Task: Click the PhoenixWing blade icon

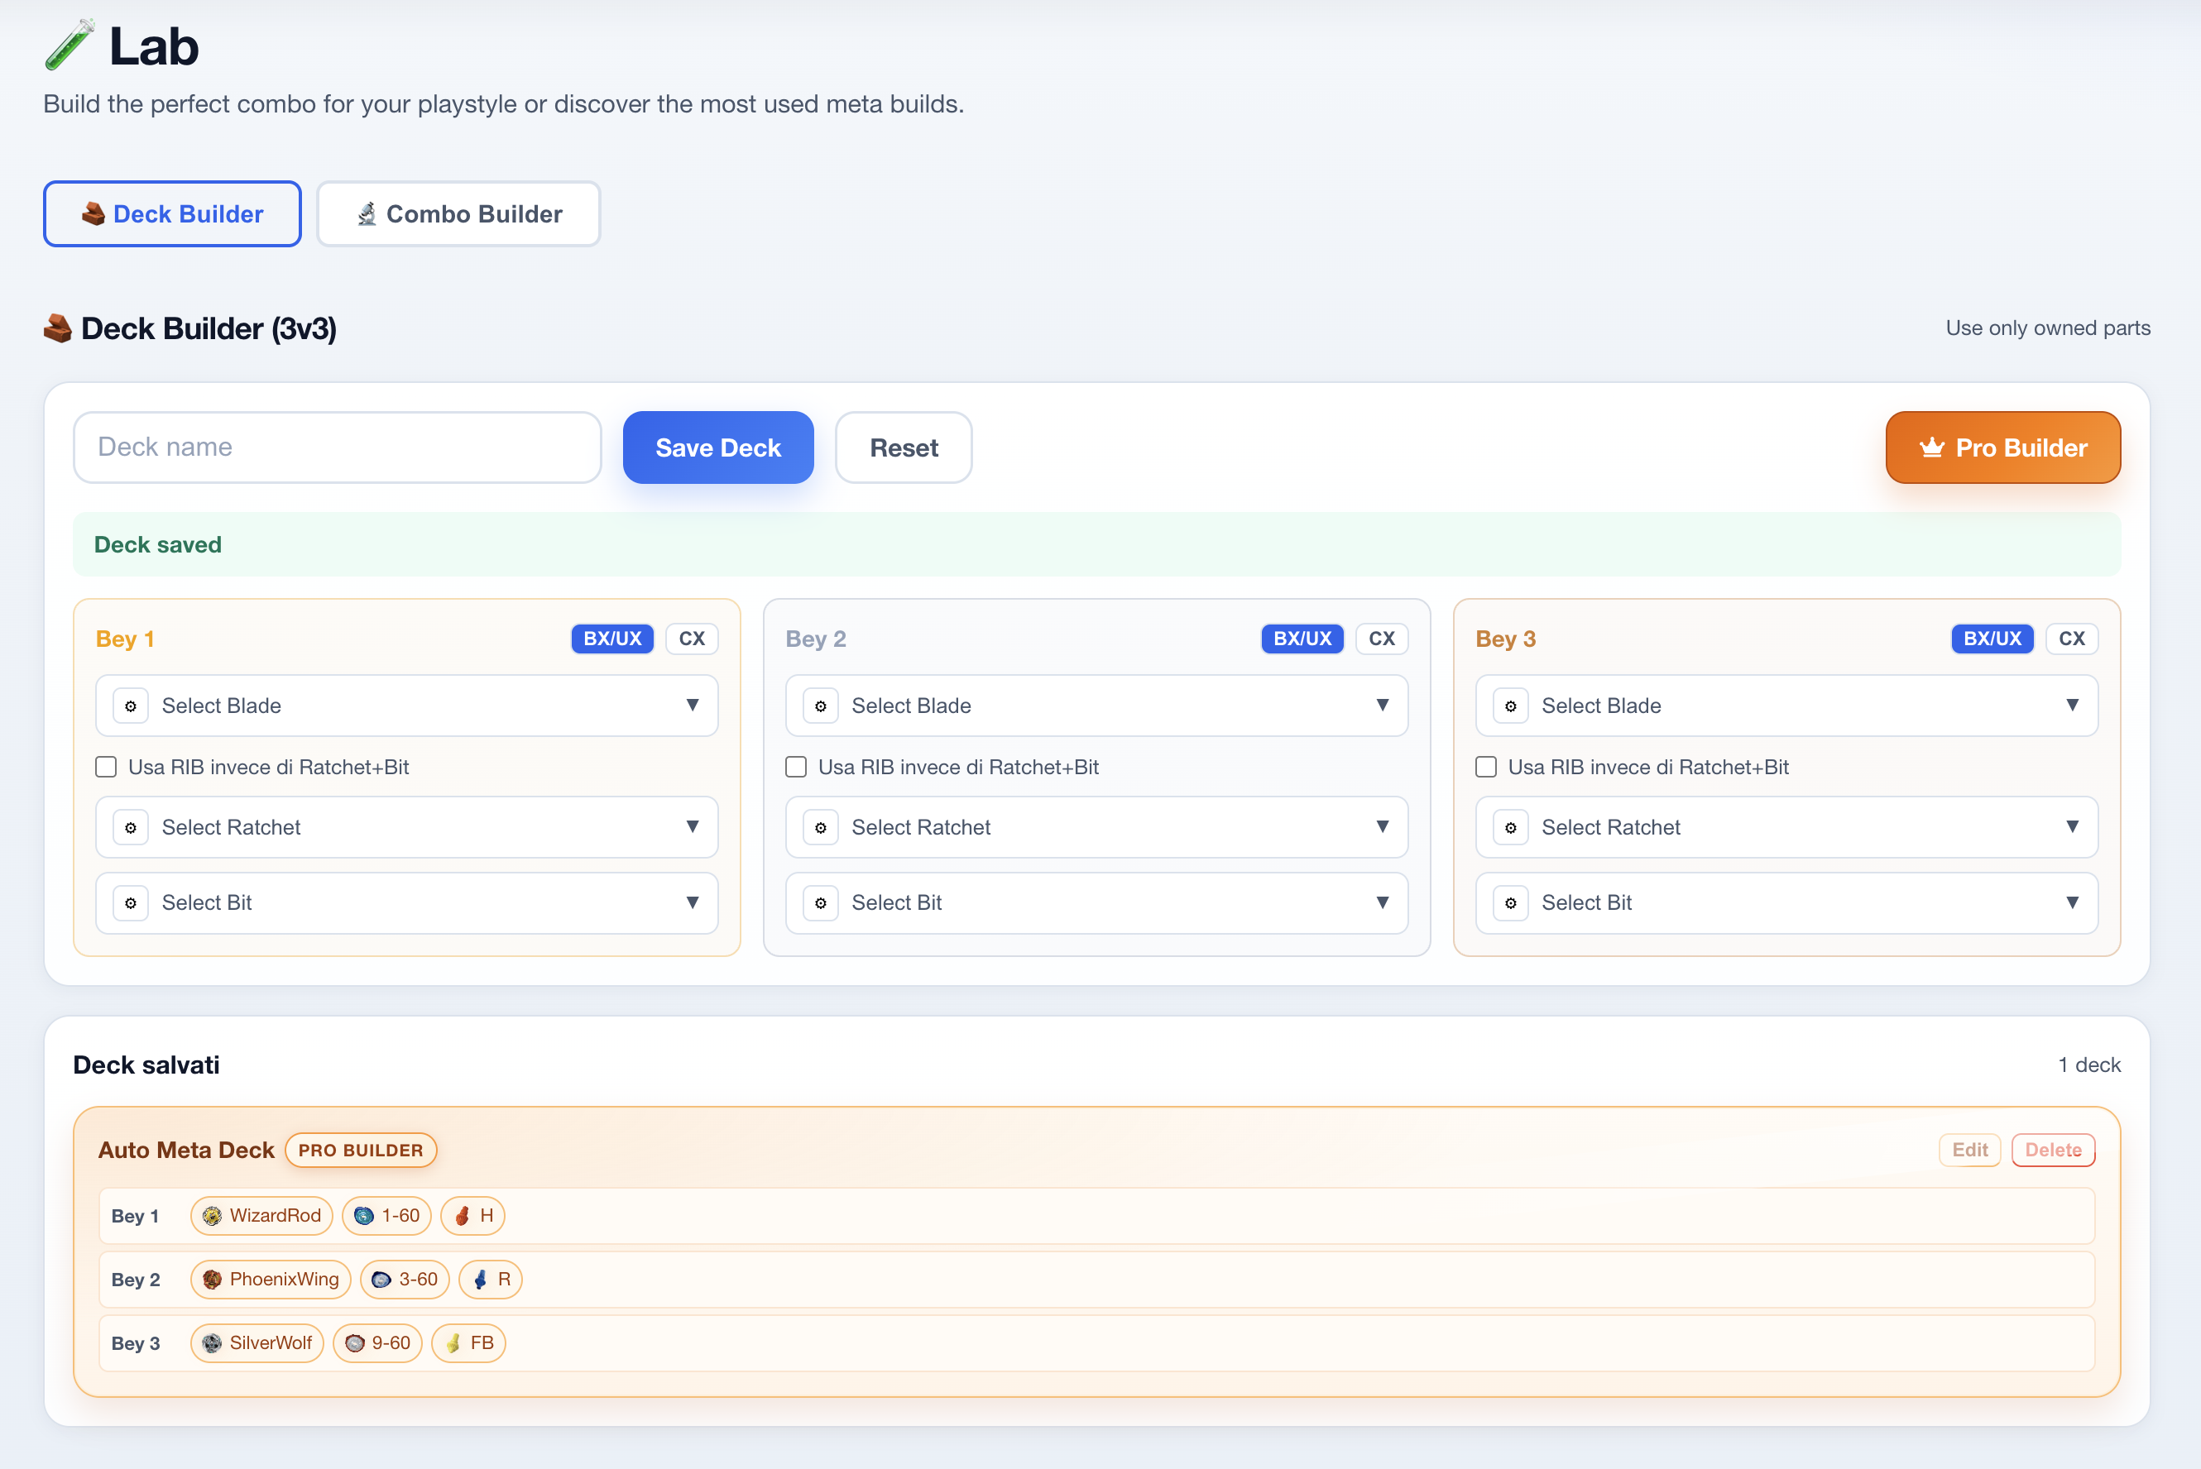Action: click(x=212, y=1279)
